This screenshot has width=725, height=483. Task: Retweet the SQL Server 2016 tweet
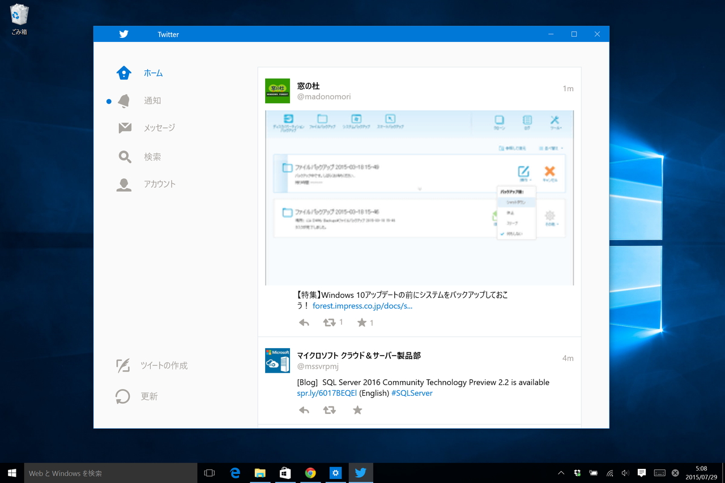329,410
